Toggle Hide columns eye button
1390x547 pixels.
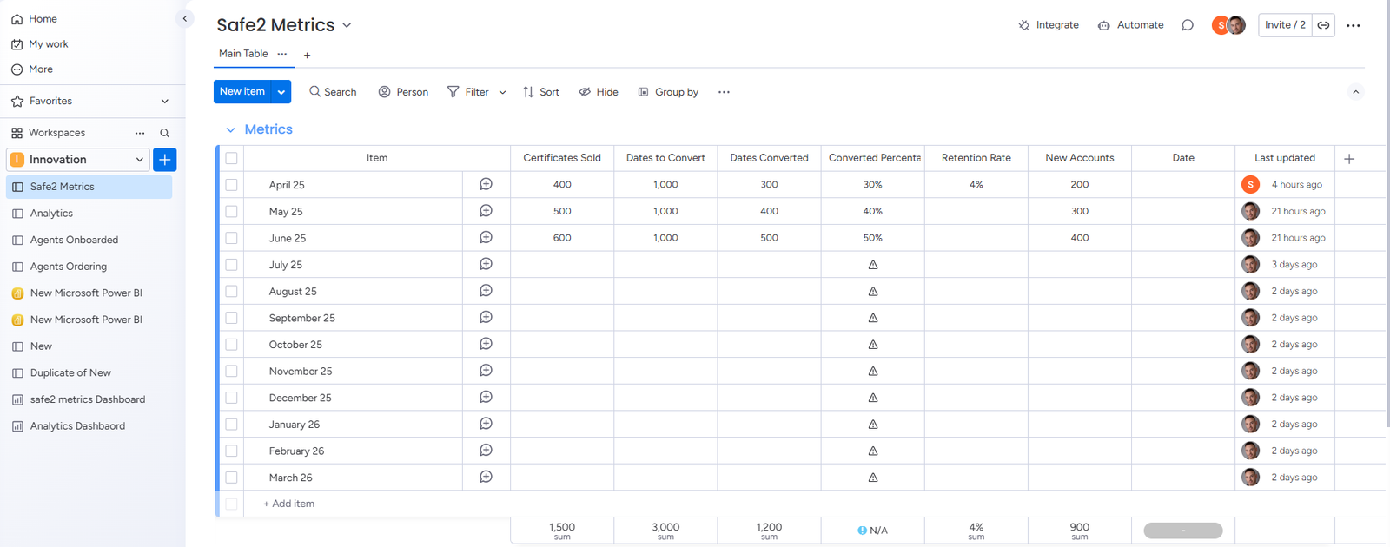pyautogui.click(x=599, y=92)
